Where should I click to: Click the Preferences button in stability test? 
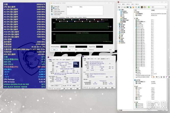[x=91, y=49]
